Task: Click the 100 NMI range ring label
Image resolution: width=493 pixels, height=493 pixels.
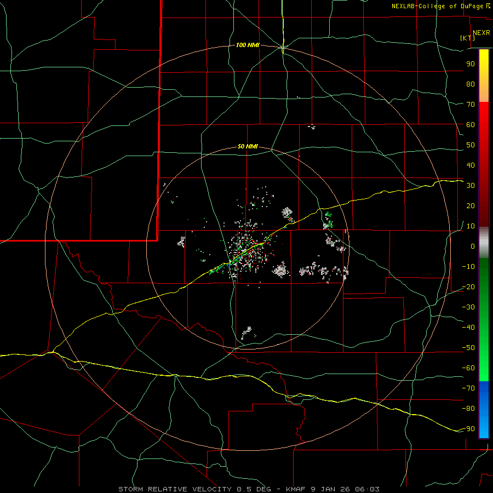Action: [248, 45]
